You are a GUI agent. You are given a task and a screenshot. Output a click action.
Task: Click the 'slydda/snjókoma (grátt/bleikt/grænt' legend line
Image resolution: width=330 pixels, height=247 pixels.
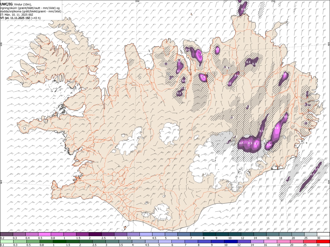[x=31, y=11]
